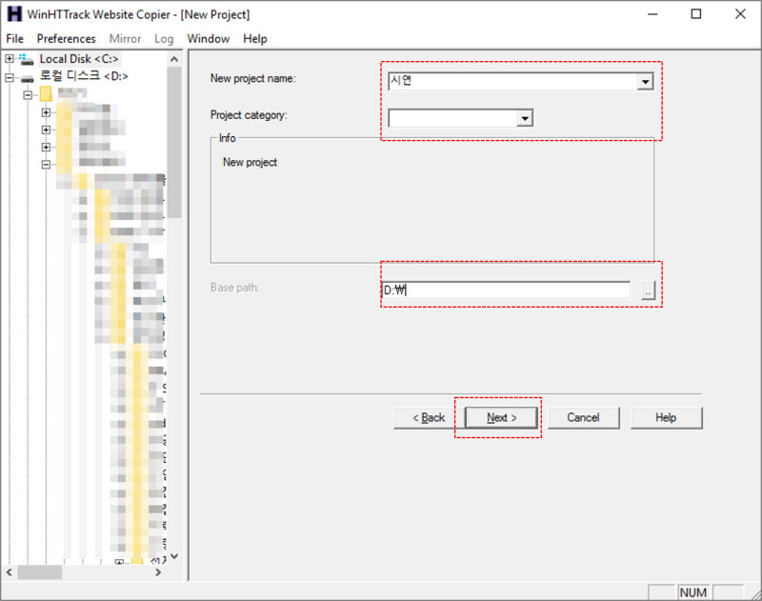Expand the Local Disk C: tree node
Viewport: 762px width, 601px height.
click(10, 59)
